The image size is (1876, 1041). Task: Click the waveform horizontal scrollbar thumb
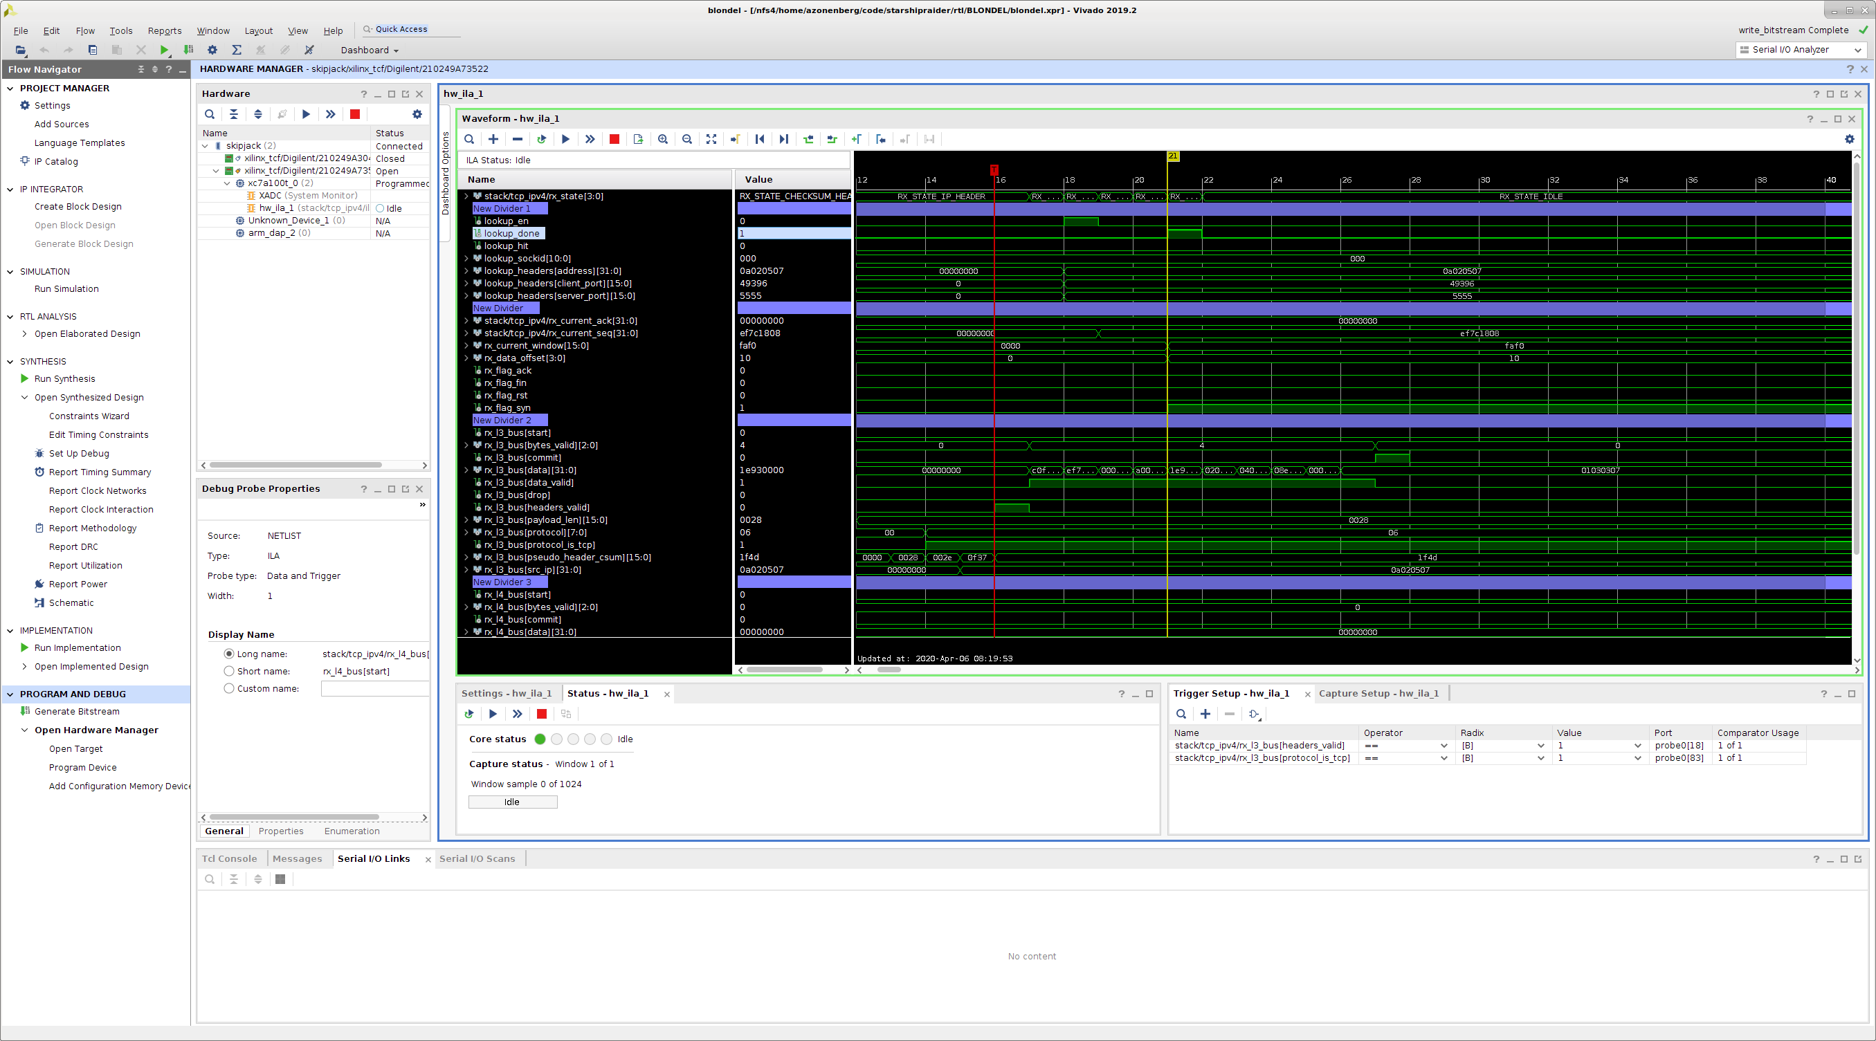pyautogui.click(x=889, y=670)
